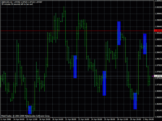Image resolution: width=162 pixels, height=121 pixels.
Task: Click the 1.97160 price scale value
Action: click(158, 85)
